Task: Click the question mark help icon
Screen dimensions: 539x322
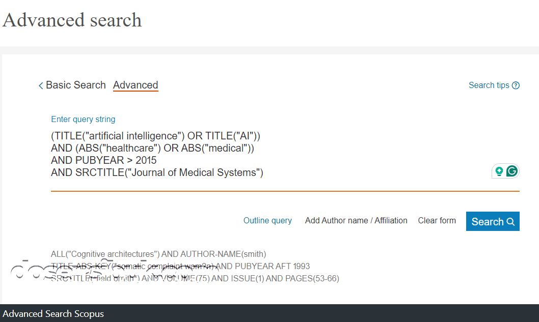Action: tap(516, 85)
